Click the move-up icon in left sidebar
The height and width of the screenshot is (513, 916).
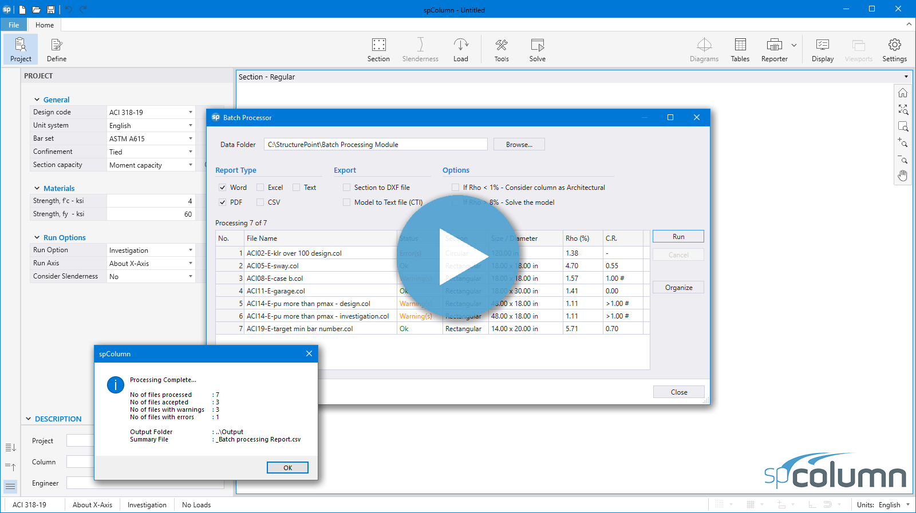(x=10, y=467)
